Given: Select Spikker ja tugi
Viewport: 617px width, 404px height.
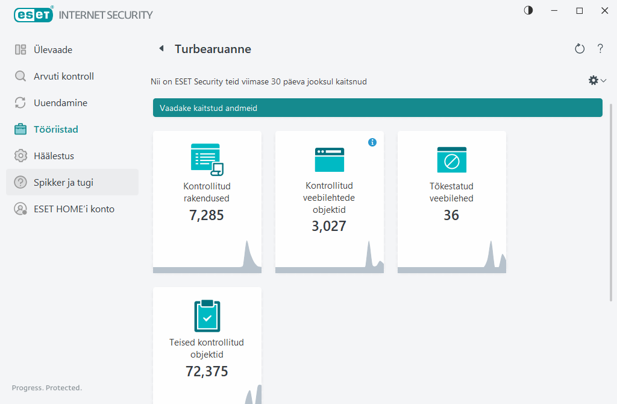Looking at the screenshot, I should pos(63,183).
